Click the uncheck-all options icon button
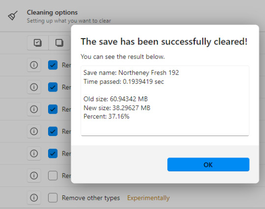Image resolution: width=265 pixels, height=209 pixels. click(x=59, y=43)
